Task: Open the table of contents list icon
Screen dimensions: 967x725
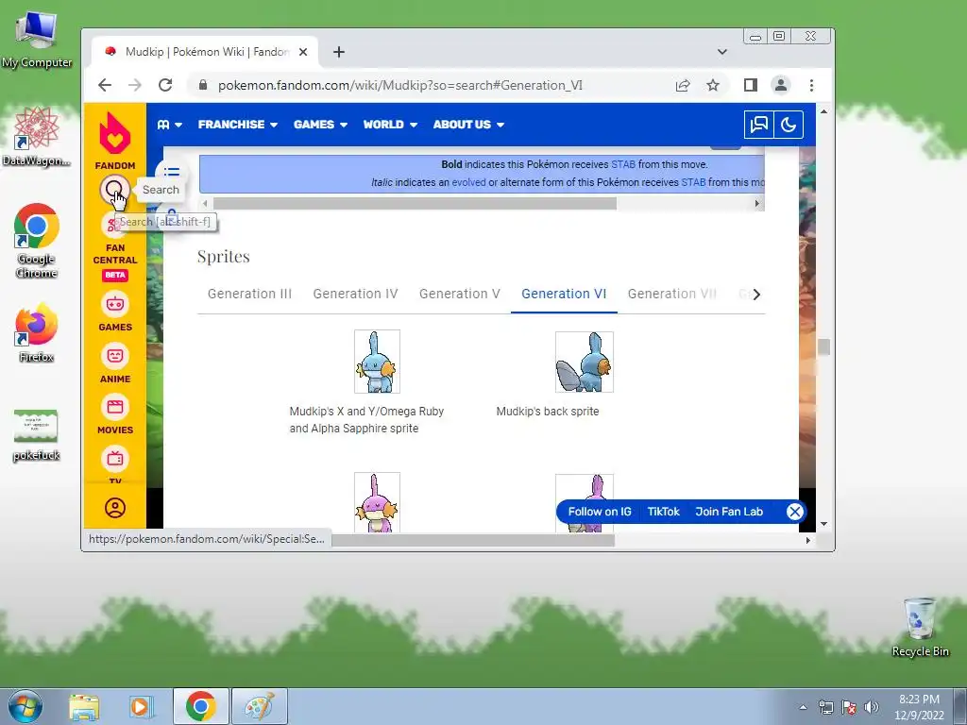Action: tap(172, 172)
